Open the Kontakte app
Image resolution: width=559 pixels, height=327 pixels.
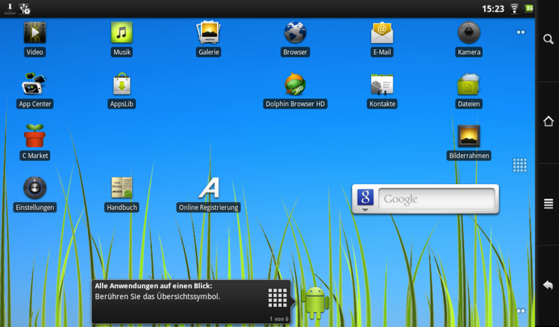tap(382, 84)
